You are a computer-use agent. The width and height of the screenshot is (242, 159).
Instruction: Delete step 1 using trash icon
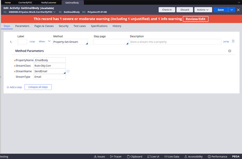[233, 41]
